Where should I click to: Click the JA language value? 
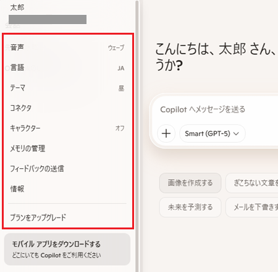click(121, 68)
